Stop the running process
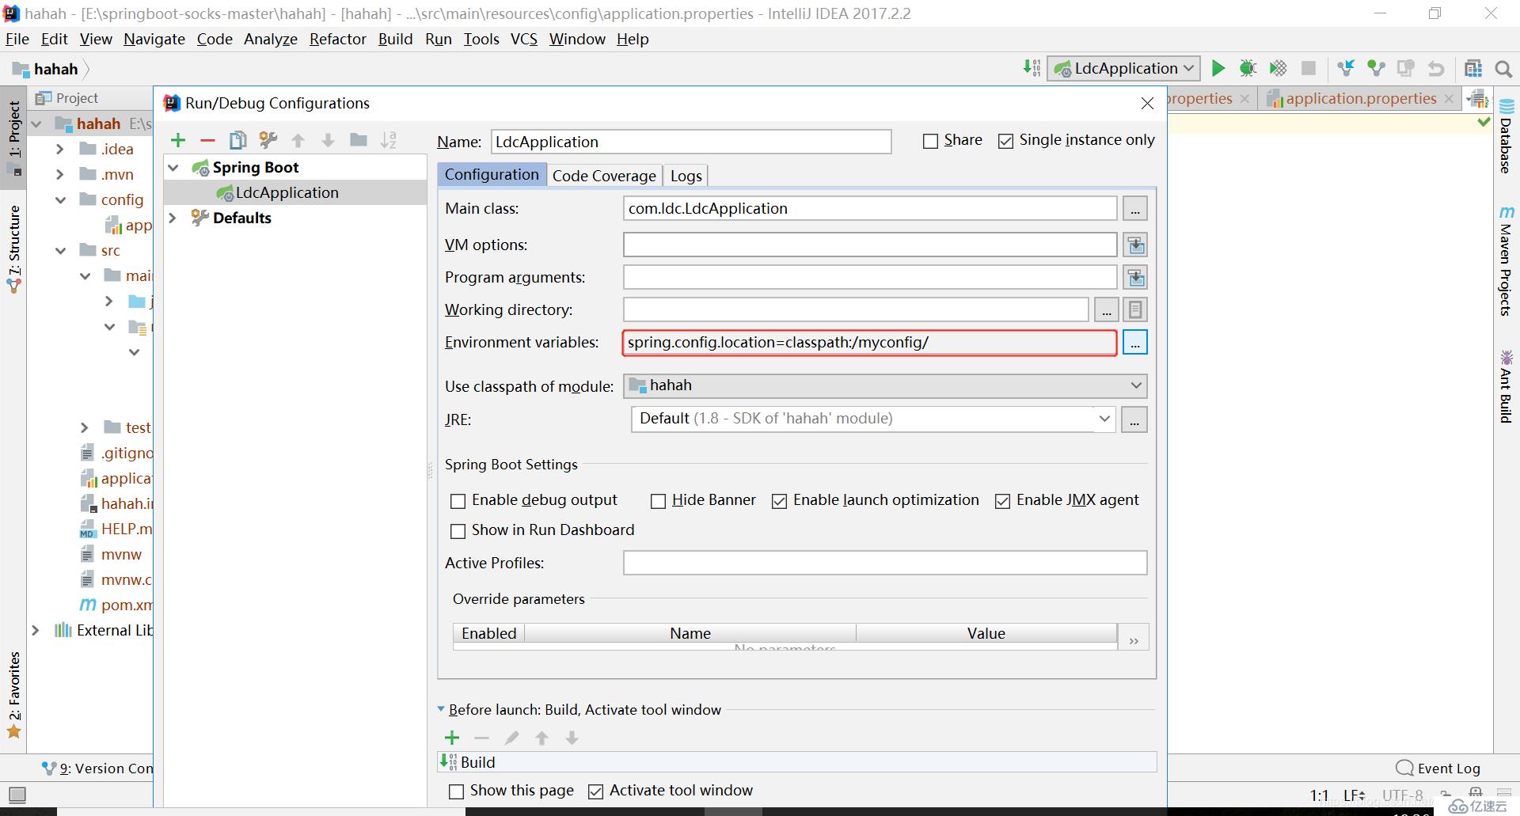The height and width of the screenshot is (816, 1520). (x=1309, y=69)
